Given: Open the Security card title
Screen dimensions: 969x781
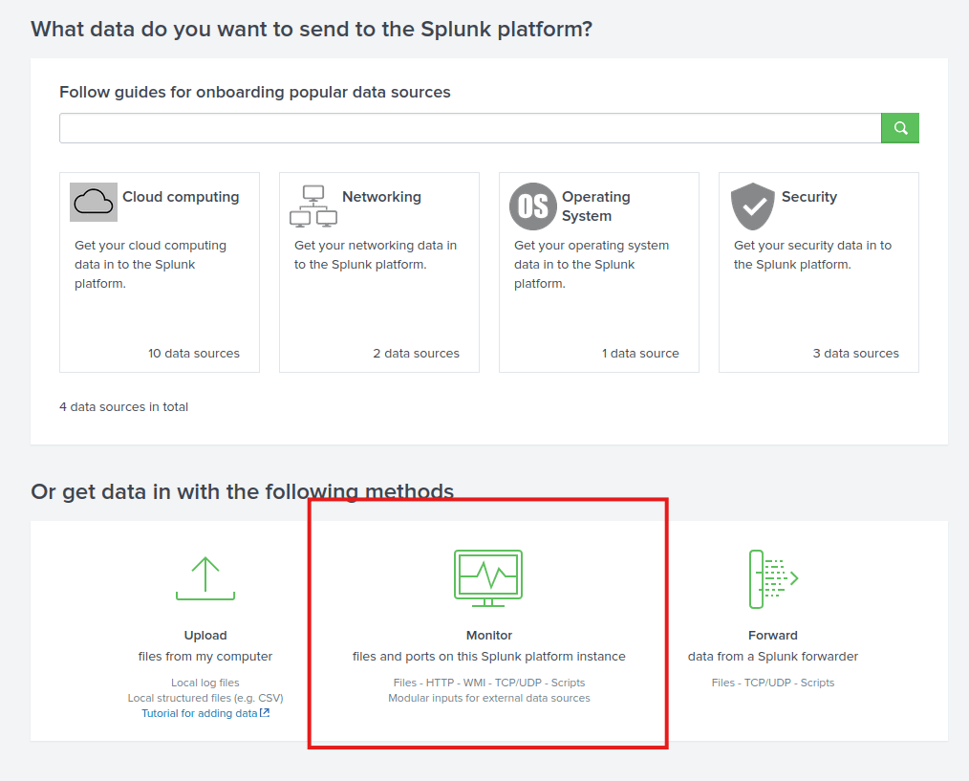Looking at the screenshot, I should point(808,197).
